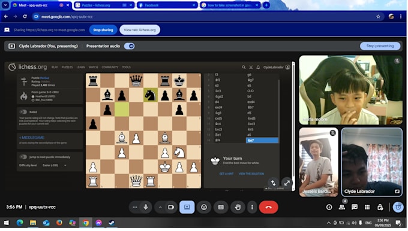Image resolution: width=408 pixels, height=231 pixels.
Task: Close the Meet browser tab
Action: 68,5
